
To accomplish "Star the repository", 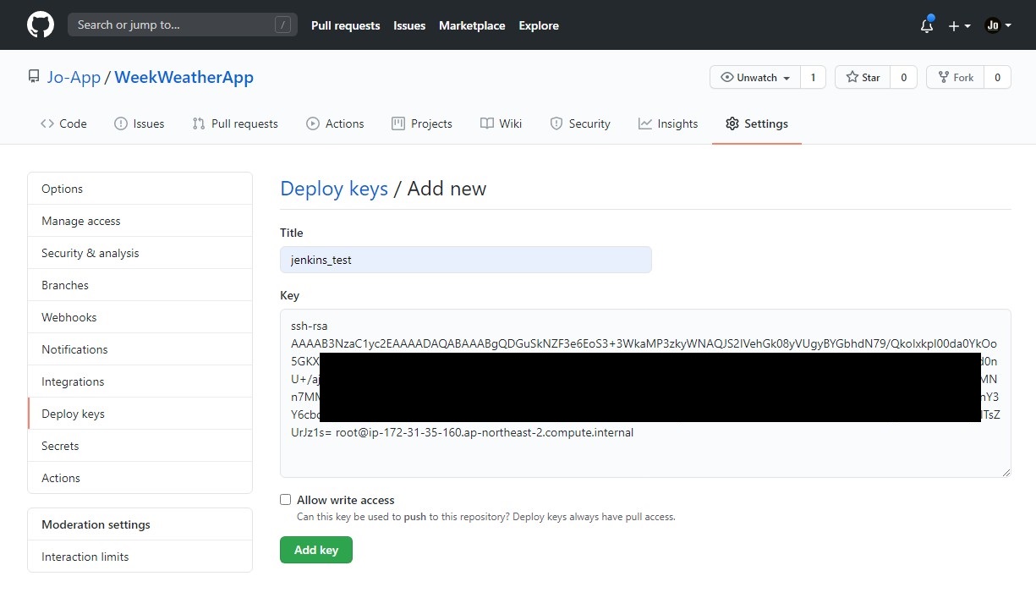I will click(863, 77).
